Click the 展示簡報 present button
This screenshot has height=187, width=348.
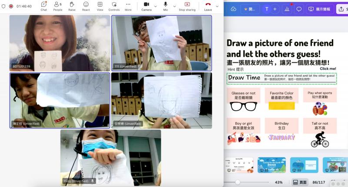[x=319, y=9]
